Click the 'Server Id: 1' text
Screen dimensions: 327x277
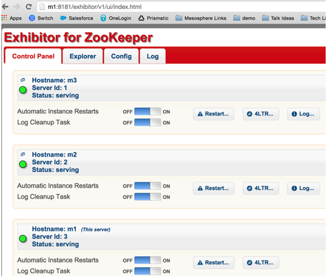49,88
